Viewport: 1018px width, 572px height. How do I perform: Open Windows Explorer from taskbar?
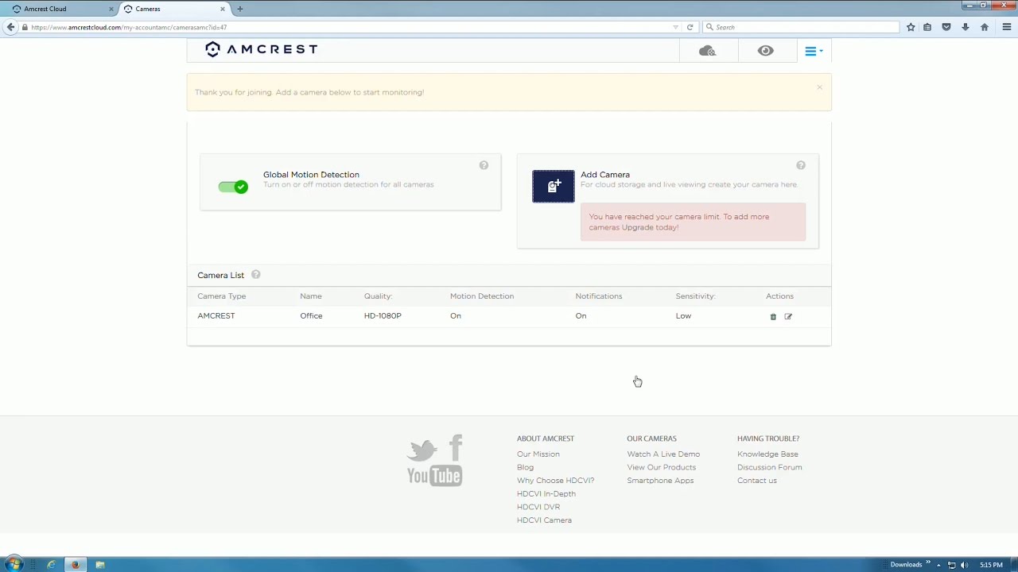click(100, 565)
